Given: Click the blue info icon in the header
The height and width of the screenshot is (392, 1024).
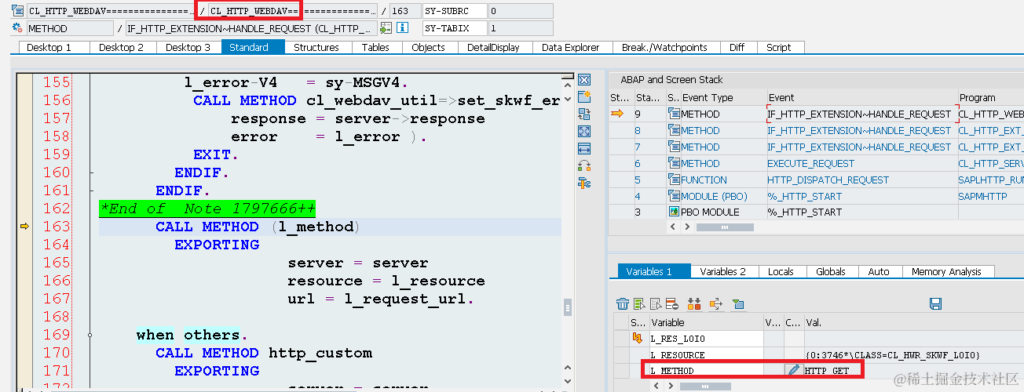Looking at the screenshot, I should (x=402, y=28).
